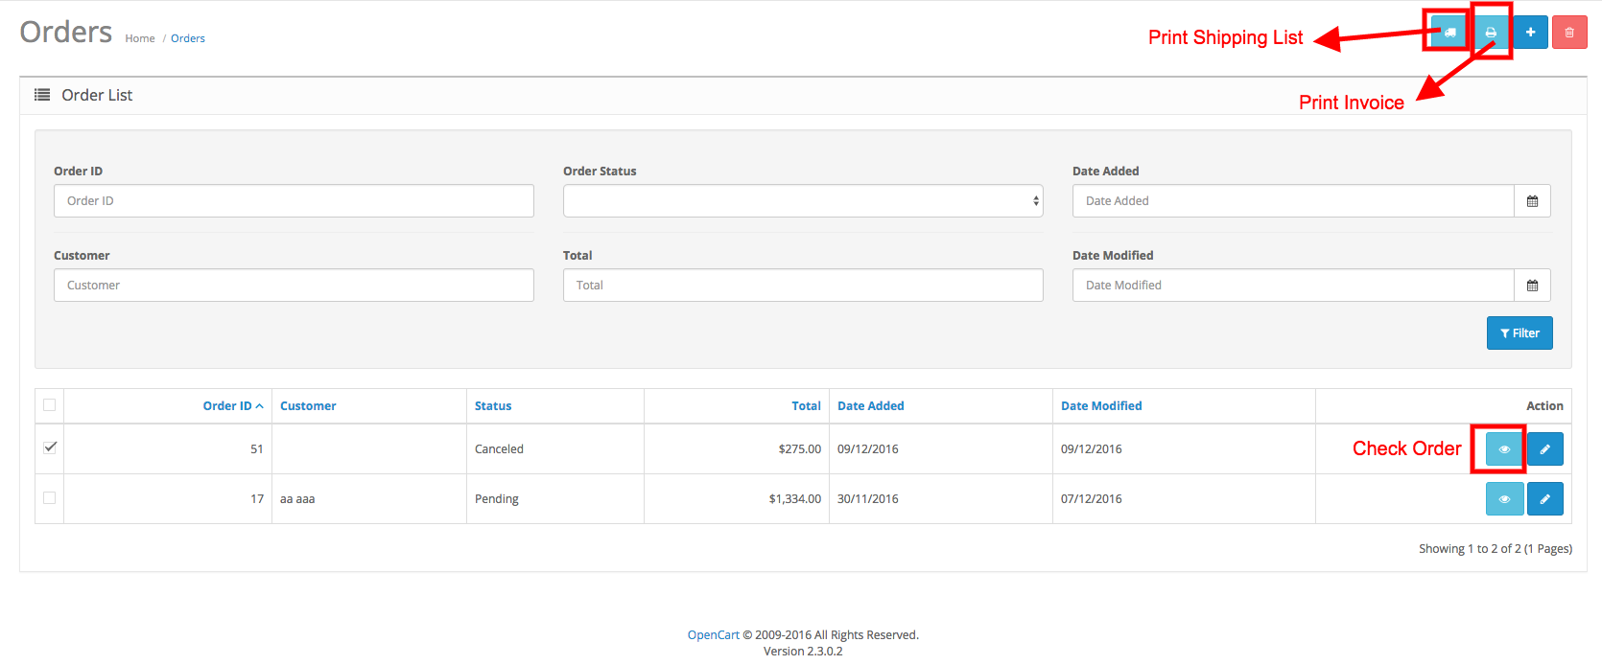Uncheck the checkbox for order 51
This screenshot has width=1602, height=665.
click(50, 447)
